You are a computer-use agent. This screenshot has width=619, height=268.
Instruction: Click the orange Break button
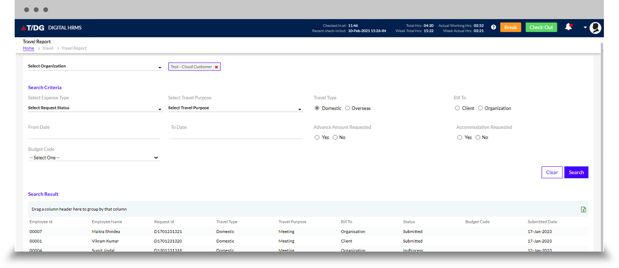(510, 28)
